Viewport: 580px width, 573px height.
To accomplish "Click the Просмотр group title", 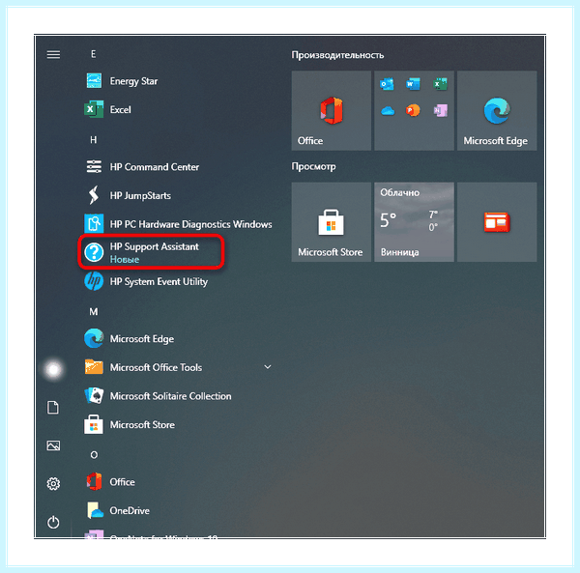I will coord(313,166).
